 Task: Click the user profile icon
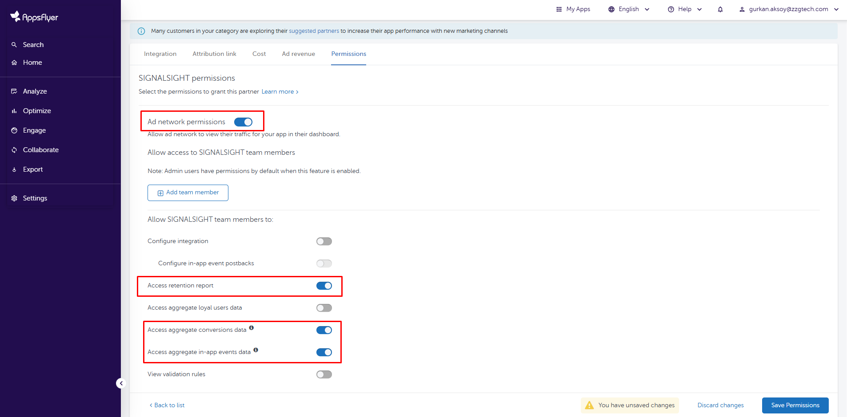click(x=742, y=9)
